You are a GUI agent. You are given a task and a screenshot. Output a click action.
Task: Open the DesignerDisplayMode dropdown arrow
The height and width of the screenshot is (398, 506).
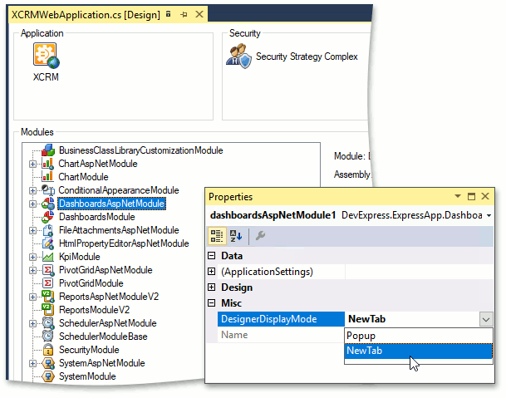pos(486,319)
